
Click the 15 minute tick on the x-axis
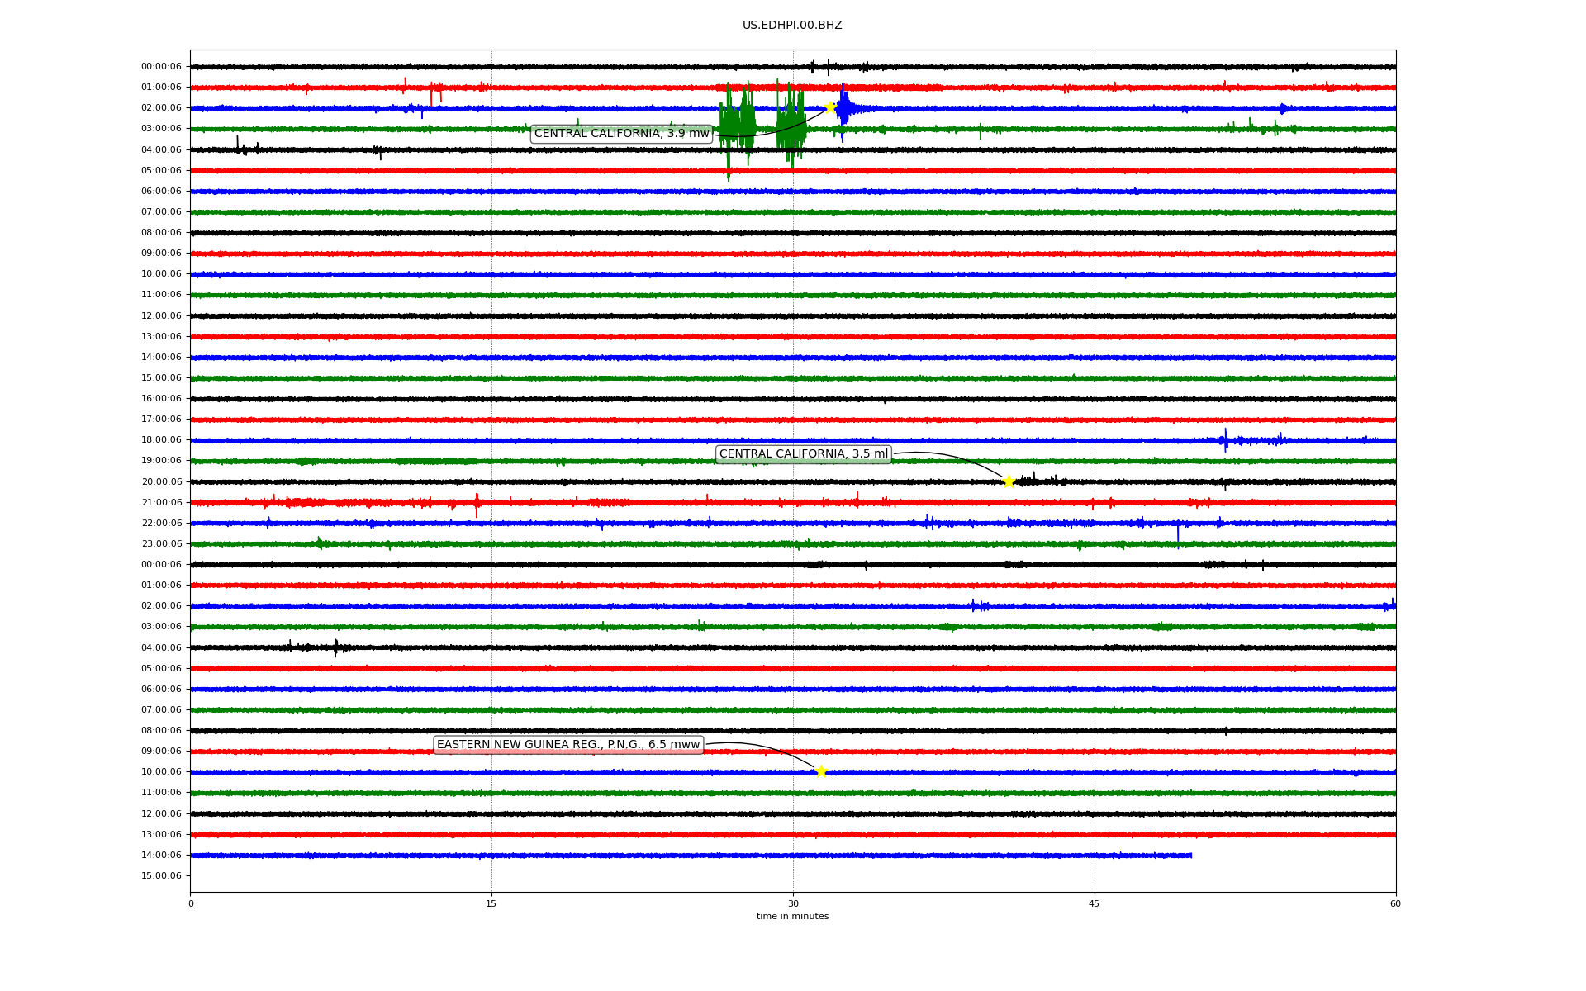coord(491,903)
